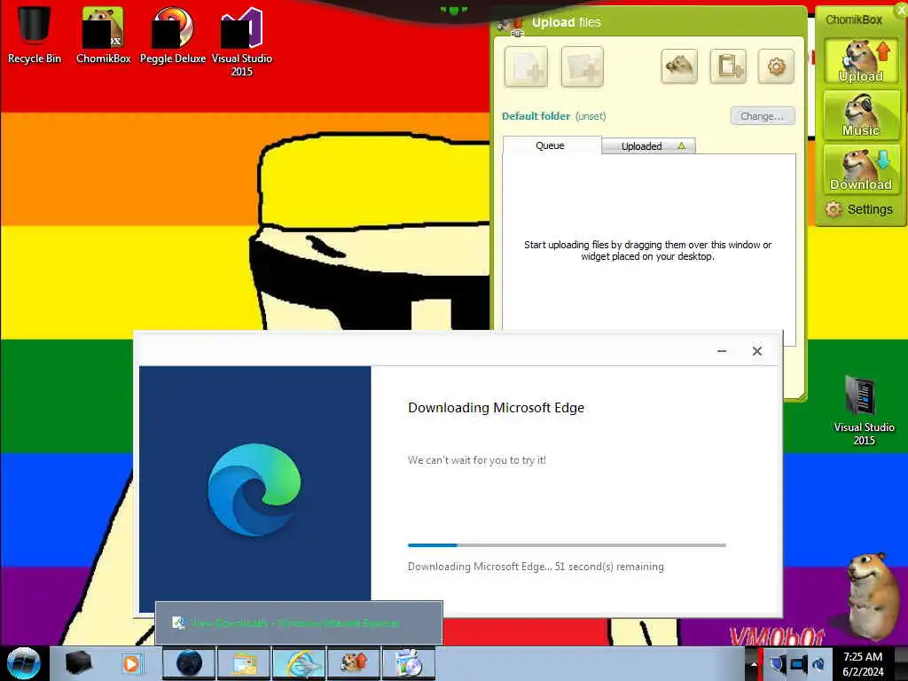Image resolution: width=908 pixels, height=681 pixels.
Task: Open Visual Studio 2015 shortcut at top-left
Action: [241, 41]
